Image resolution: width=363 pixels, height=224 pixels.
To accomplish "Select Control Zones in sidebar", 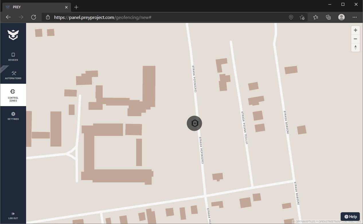I will click(13, 95).
